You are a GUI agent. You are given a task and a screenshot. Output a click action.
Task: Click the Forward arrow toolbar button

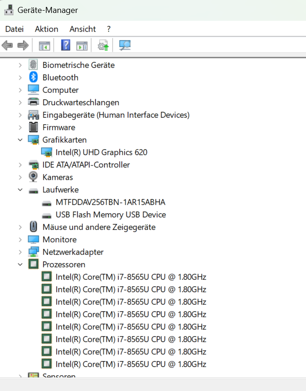coord(23,45)
